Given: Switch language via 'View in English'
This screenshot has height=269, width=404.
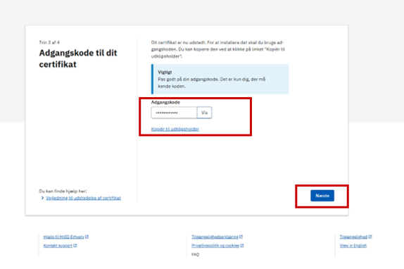Looking at the screenshot, I should tap(353, 246).
